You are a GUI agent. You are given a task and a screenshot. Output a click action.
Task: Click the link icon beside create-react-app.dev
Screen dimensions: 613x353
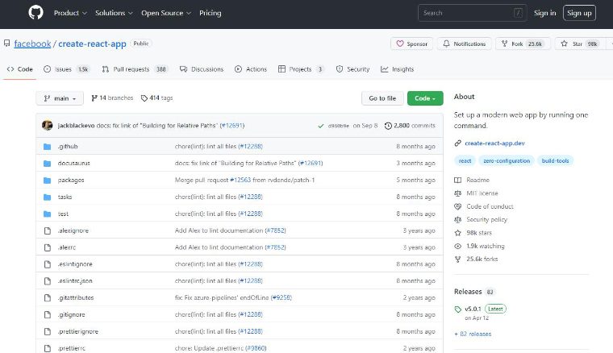[458, 143]
